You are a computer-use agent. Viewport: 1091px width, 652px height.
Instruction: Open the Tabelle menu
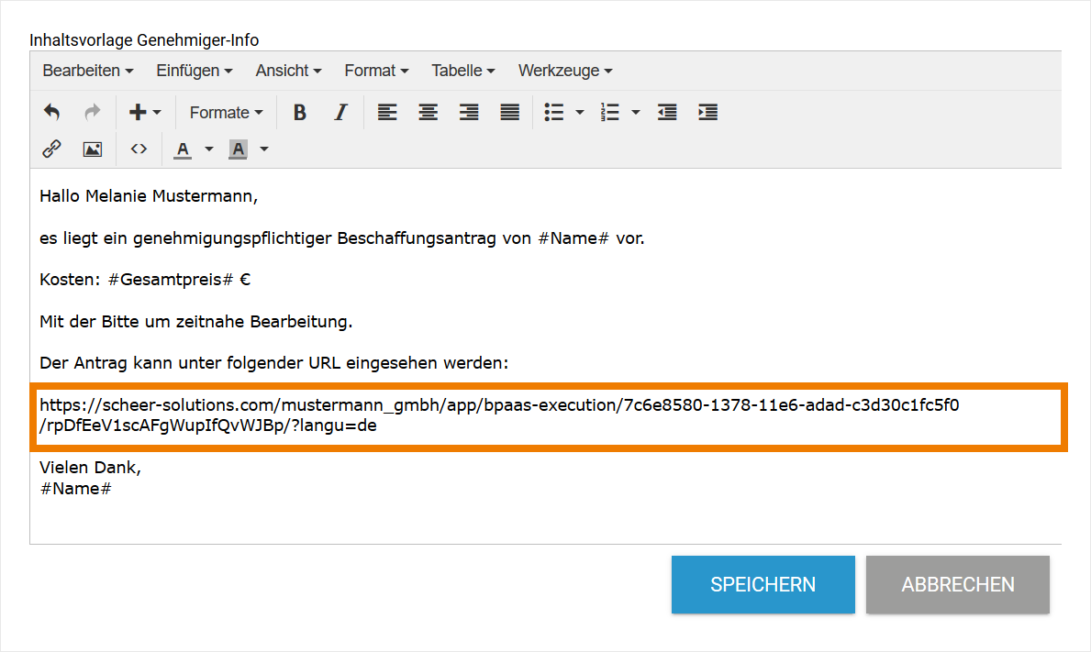(462, 71)
